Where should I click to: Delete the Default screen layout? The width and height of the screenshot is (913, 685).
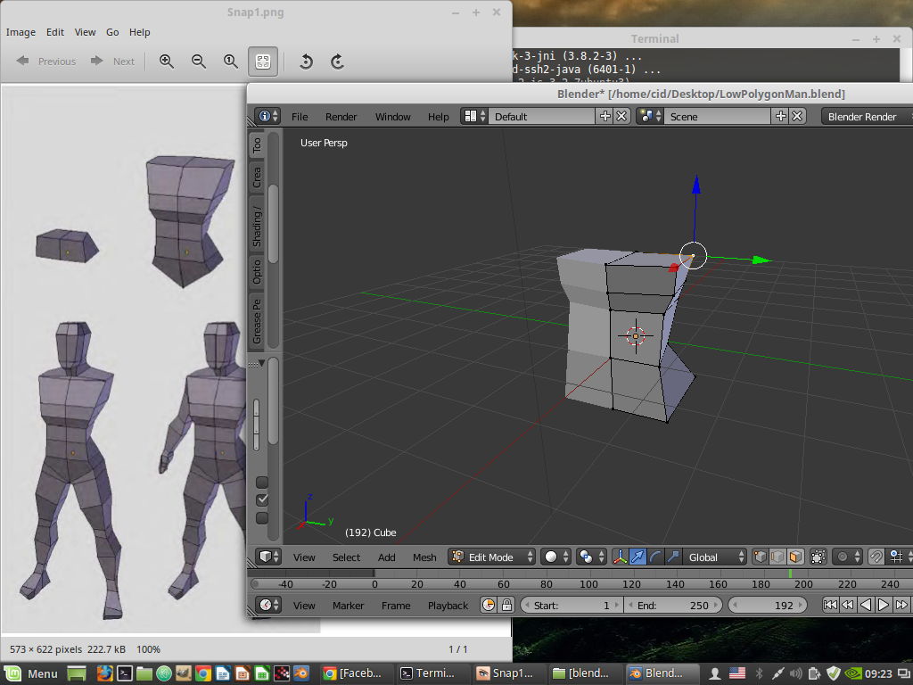(x=621, y=116)
